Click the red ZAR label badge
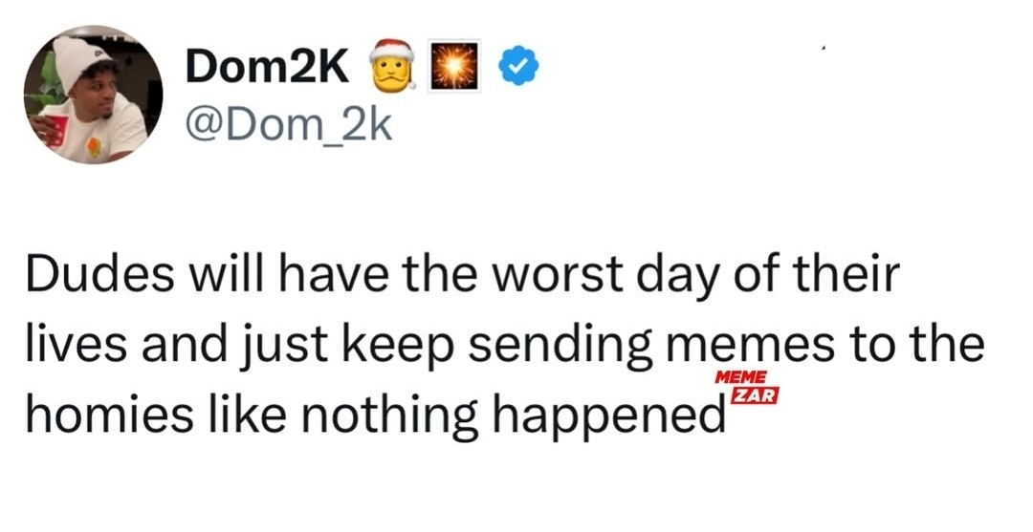The image size is (1033, 532). point(751,393)
